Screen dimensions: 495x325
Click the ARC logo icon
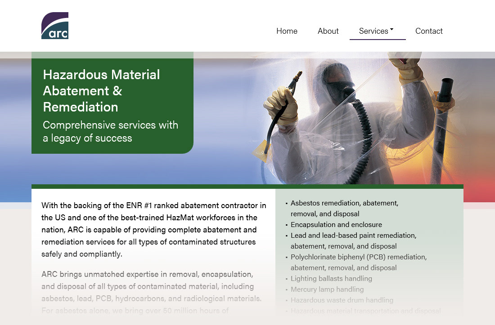(x=55, y=26)
